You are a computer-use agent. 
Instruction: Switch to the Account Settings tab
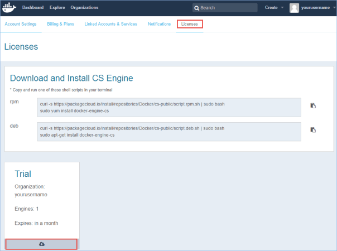[x=21, y=24]
